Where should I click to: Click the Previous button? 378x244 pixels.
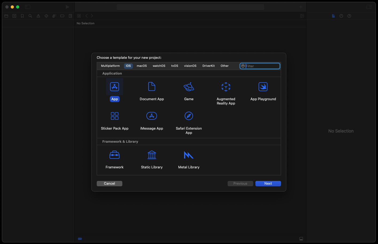point(240,184)
